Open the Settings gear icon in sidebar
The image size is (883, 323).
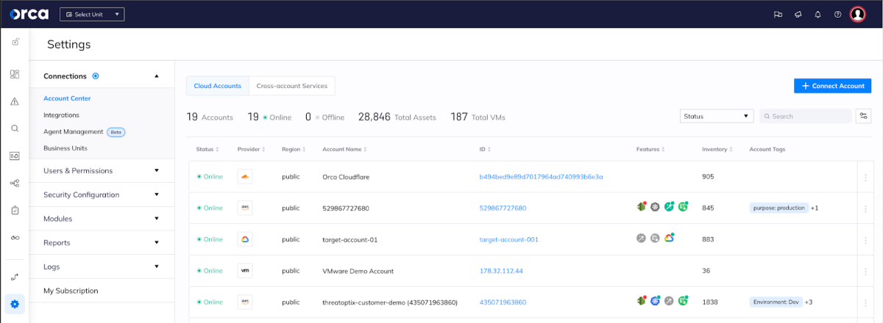coord(15,304)
